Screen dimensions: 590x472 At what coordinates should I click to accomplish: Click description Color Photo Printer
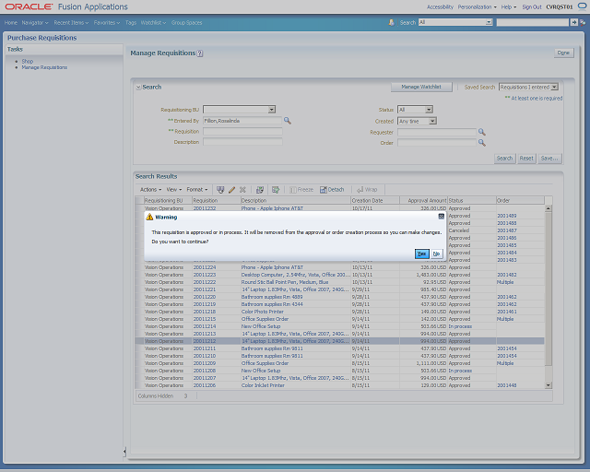[x=262, y=312]
